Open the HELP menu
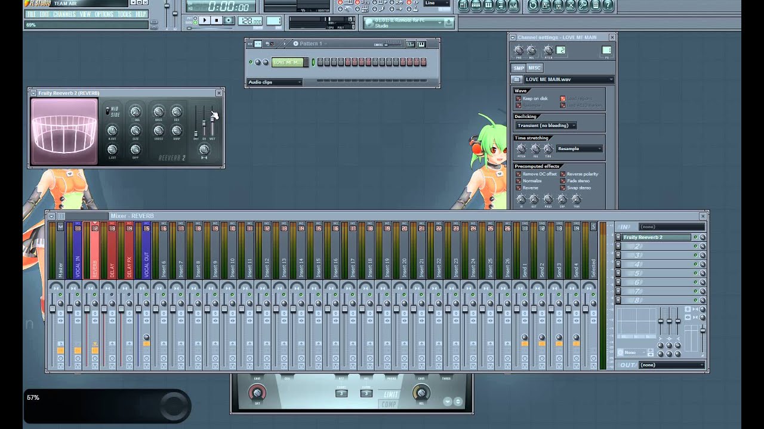 [141, 14]
